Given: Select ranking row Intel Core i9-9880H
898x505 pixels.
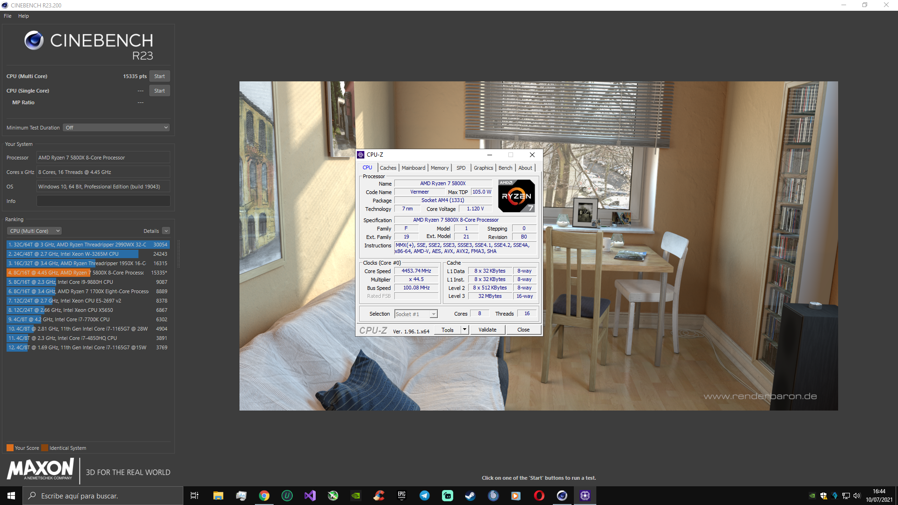Looking at the screenshot, I should [88, 282].
